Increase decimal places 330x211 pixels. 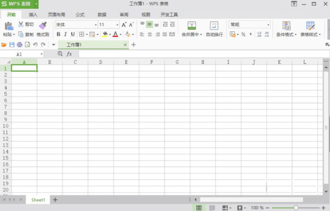259,34
